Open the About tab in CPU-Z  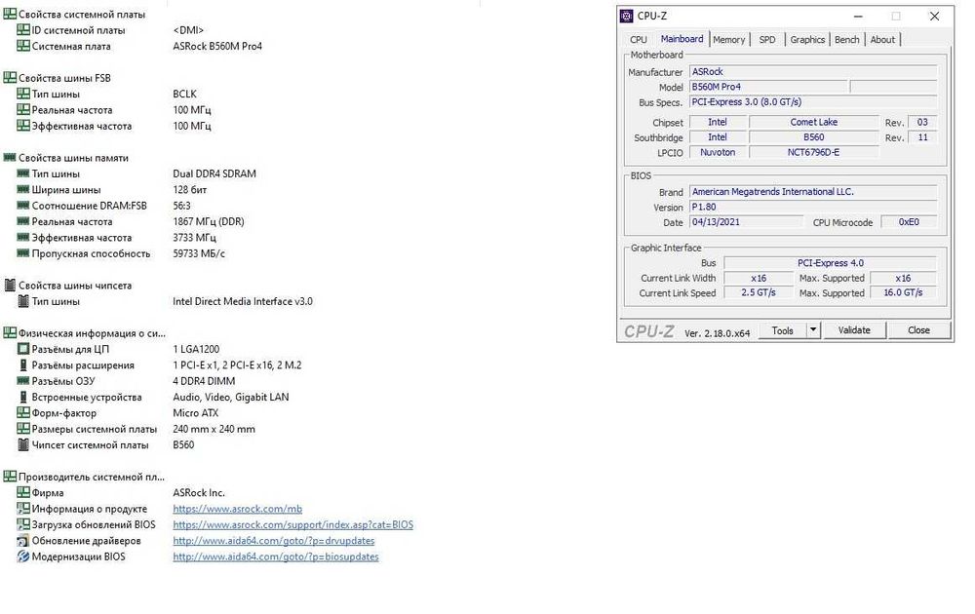click(x=882, y=40)
